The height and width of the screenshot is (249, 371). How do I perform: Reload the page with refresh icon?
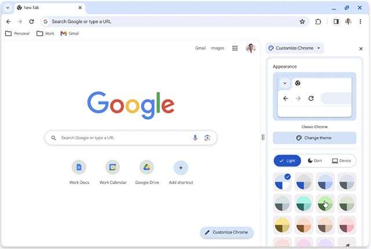click(x=31, y=21)
